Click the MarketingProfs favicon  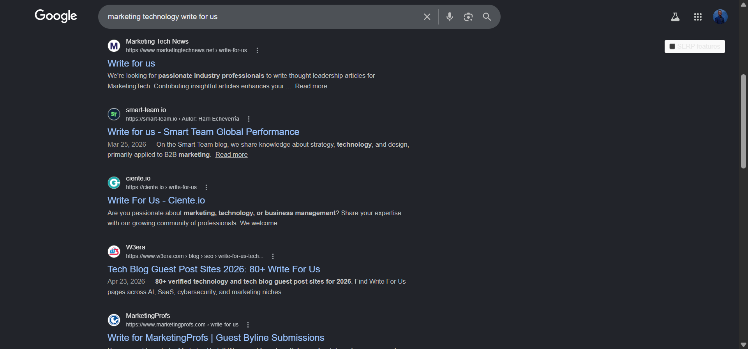click(x=114, y=320)
